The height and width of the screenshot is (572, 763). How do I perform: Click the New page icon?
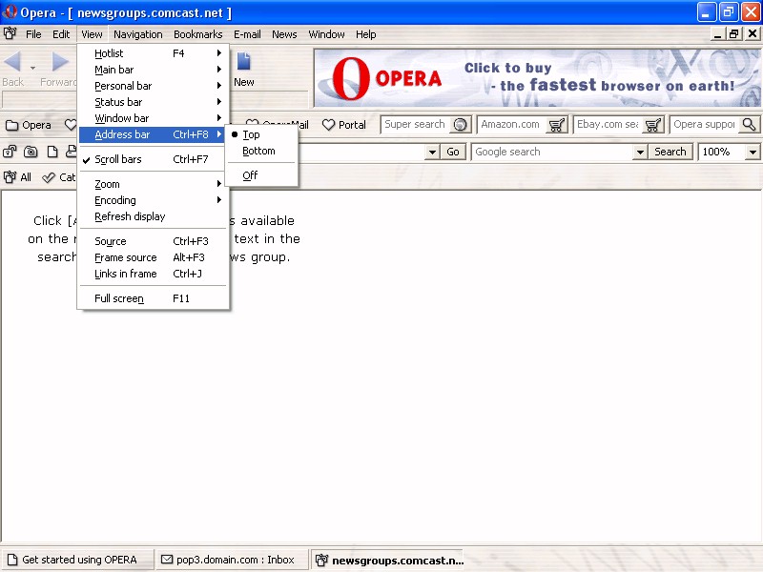[x=244, y=63]
